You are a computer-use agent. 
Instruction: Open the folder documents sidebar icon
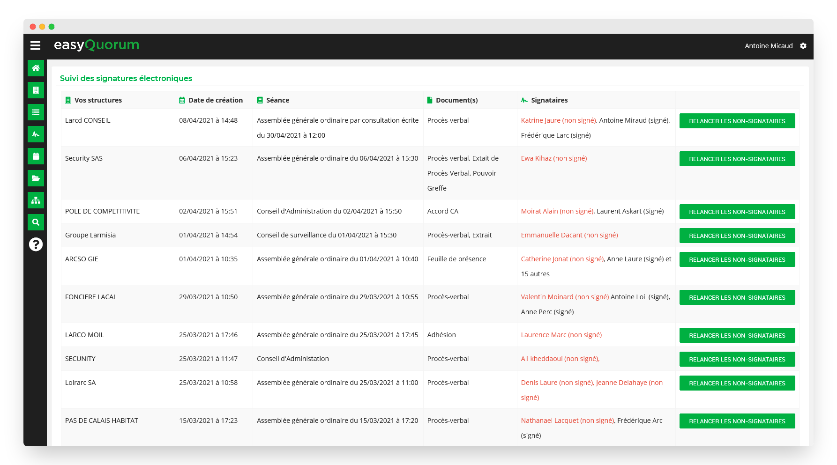(36, 178)
